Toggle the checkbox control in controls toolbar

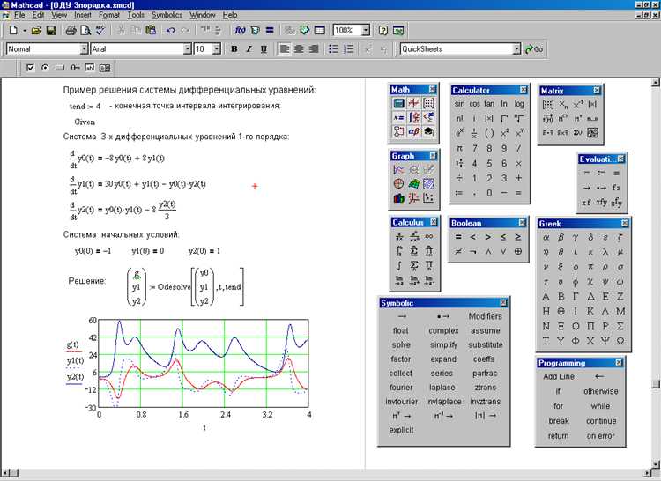[x=30, y=67]
